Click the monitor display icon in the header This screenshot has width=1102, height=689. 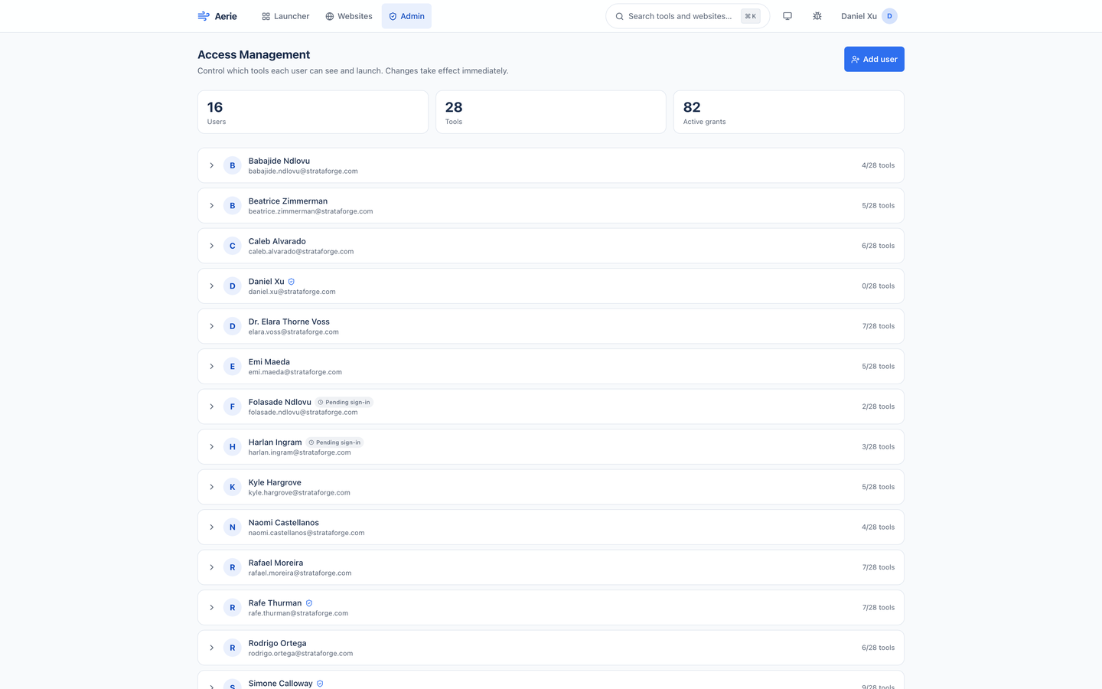pyautogui.click(x=787, y=16)
